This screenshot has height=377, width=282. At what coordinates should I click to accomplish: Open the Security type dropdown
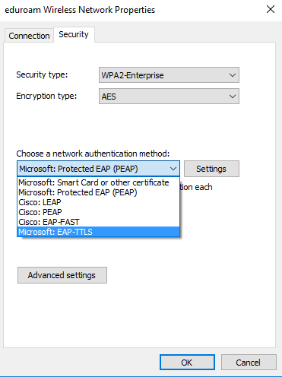point(169,75)
